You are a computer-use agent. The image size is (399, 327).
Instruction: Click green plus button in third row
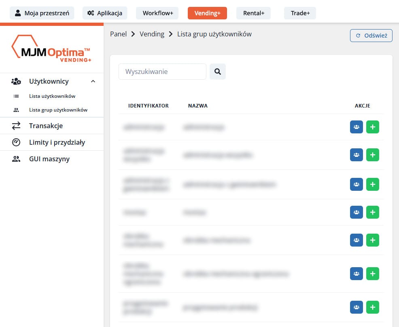tap(373, 184)
